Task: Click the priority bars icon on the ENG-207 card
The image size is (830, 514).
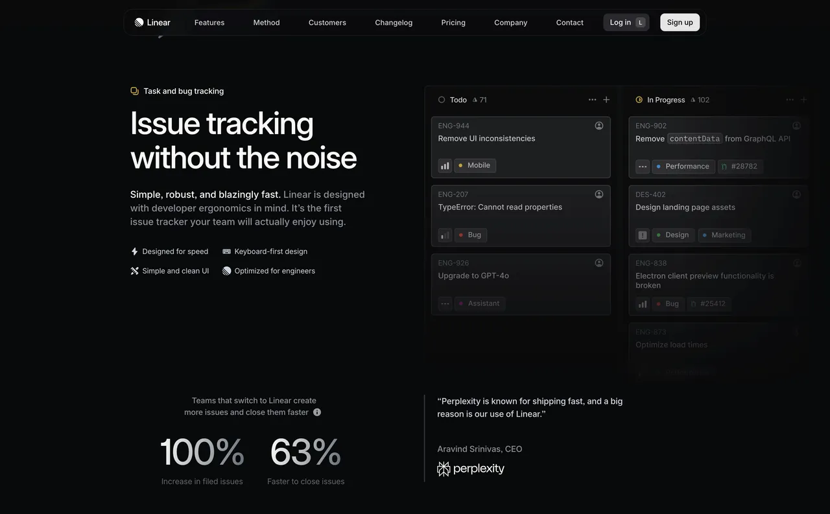Action: pyautogui.click(x=444, y=235)
